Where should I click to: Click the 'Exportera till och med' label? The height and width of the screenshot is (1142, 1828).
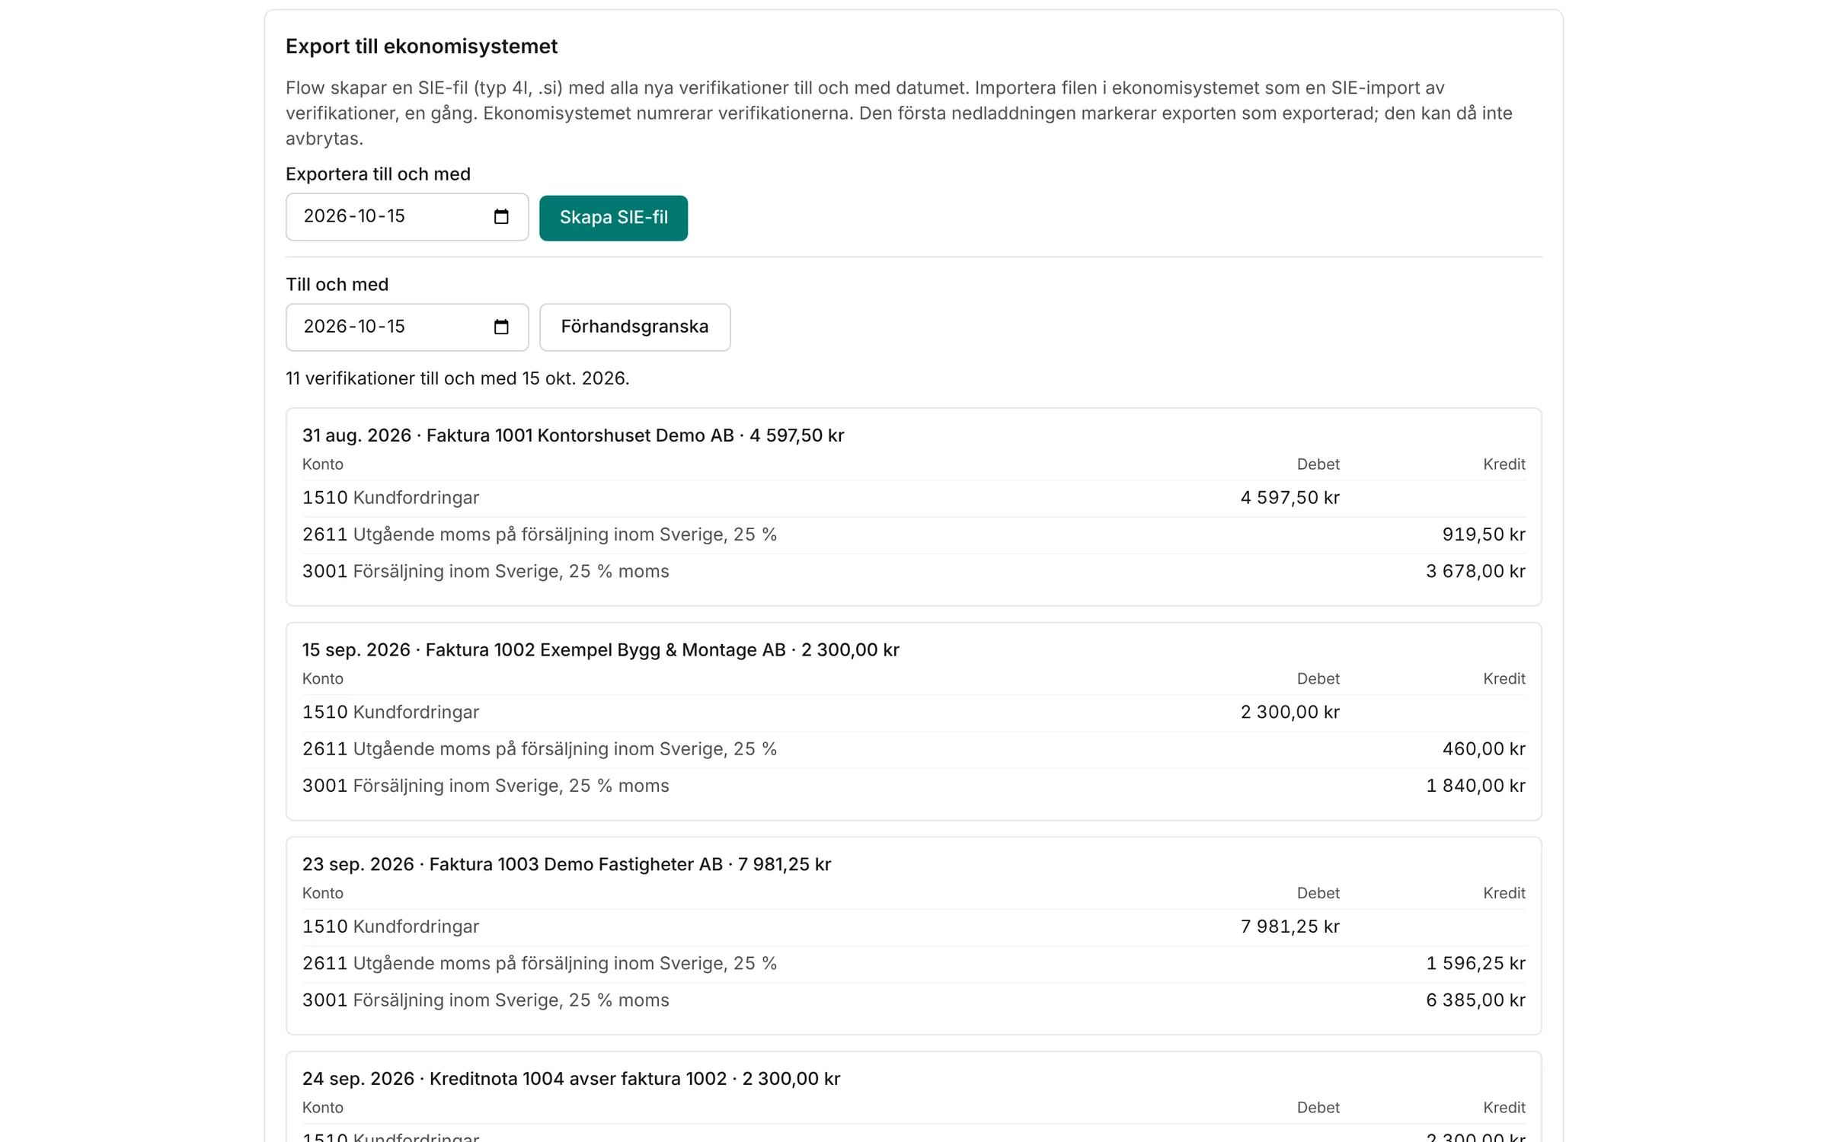coord(378,174)
